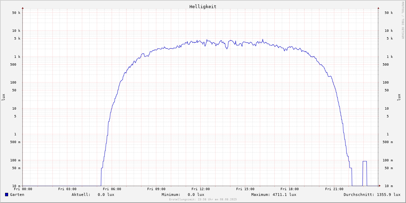Click the 1 k label on left axis
The width and height of the screenshot is (406, 203).
[17, 57]
